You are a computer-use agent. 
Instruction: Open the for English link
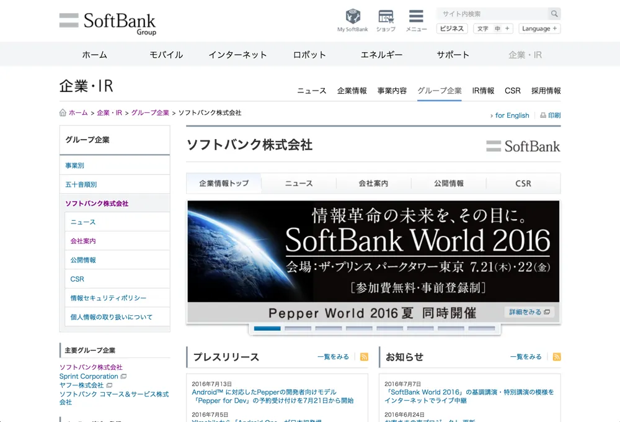[x=511, y=115]
